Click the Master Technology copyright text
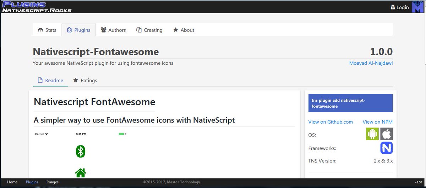The image size is (426, 188). [172, 182]
